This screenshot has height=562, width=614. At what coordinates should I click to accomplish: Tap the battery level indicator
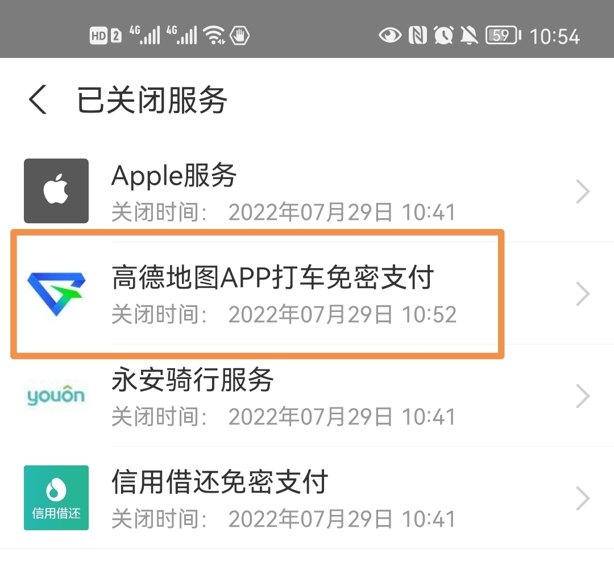coord(503,36)
